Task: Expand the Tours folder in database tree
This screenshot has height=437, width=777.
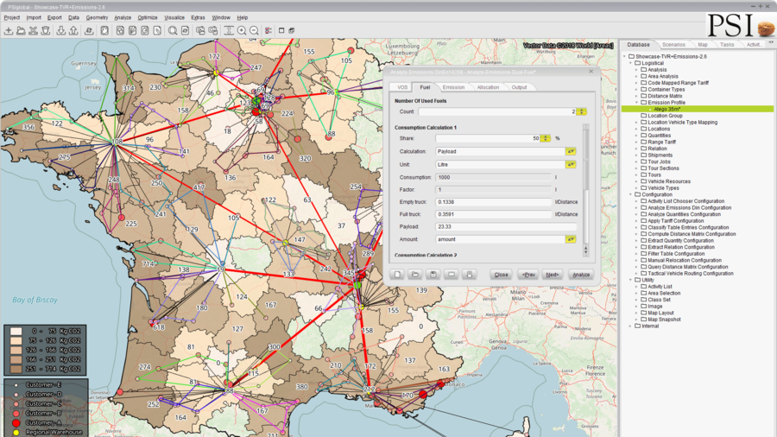Action: click(637, 174)
